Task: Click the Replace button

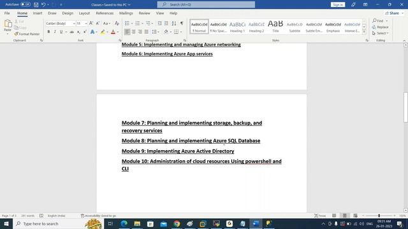Action: 381,27
